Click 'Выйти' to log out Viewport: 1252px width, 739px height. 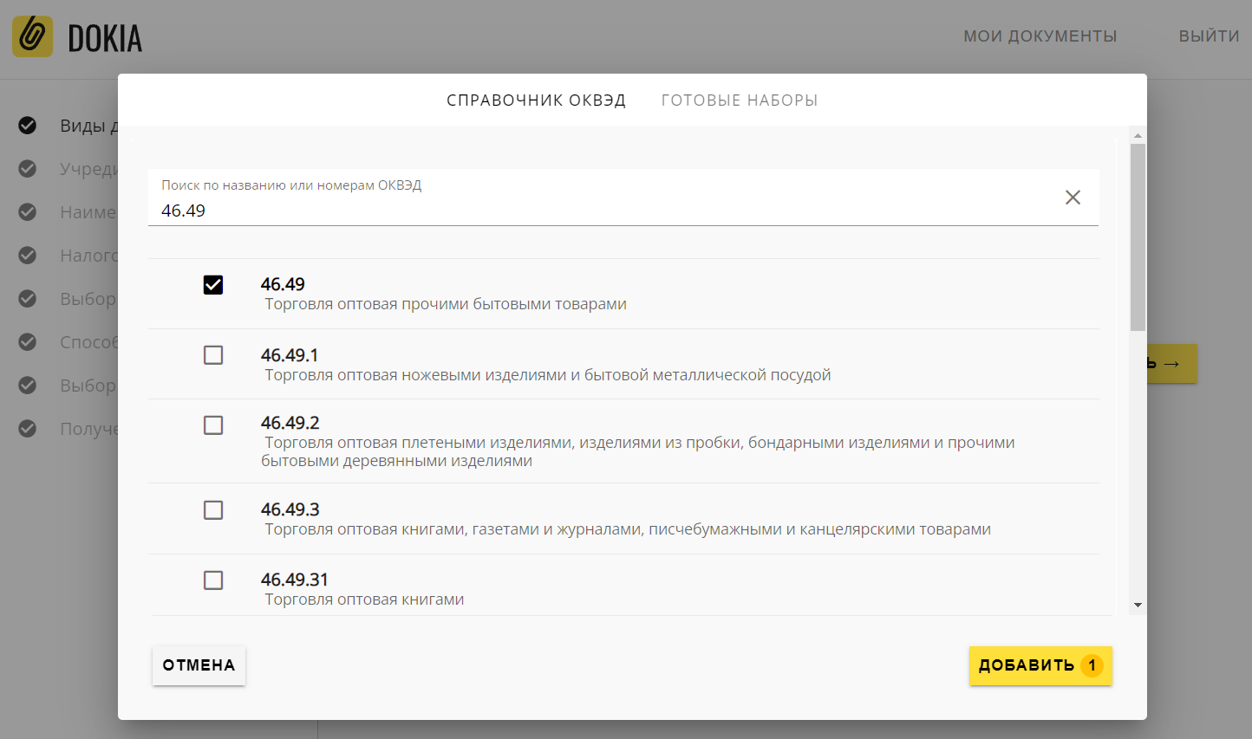click(x=1209, y=36)
